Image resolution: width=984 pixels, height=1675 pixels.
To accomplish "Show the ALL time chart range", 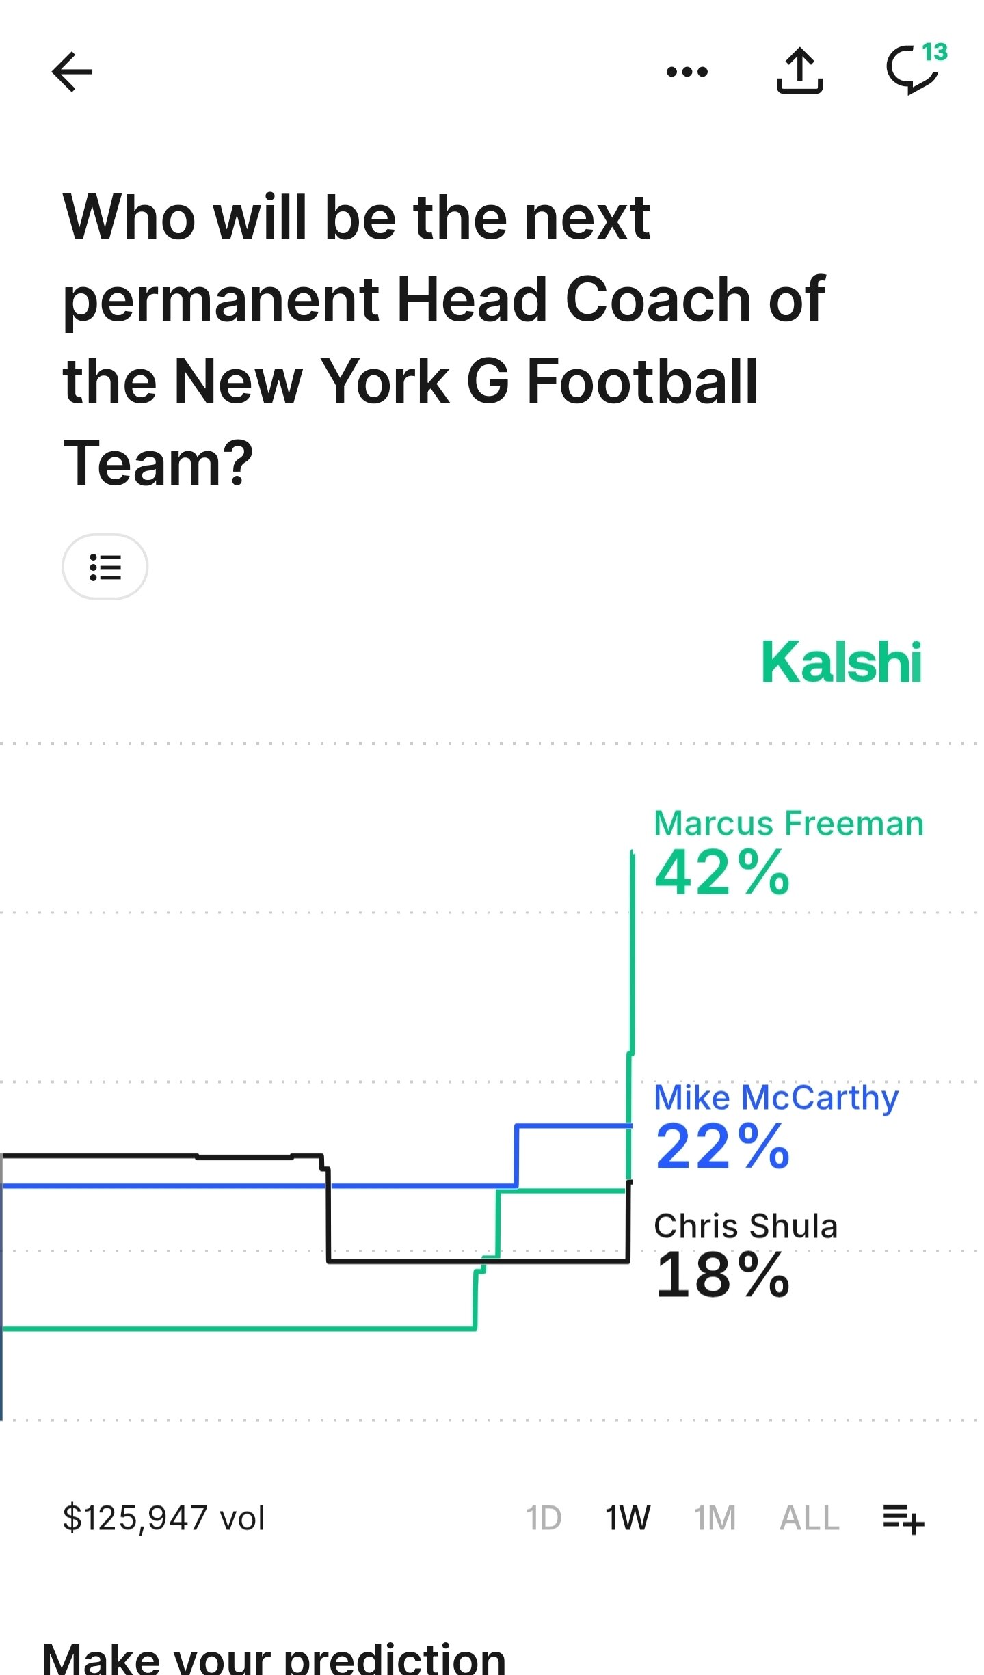I will click(x=810, y=1518).
